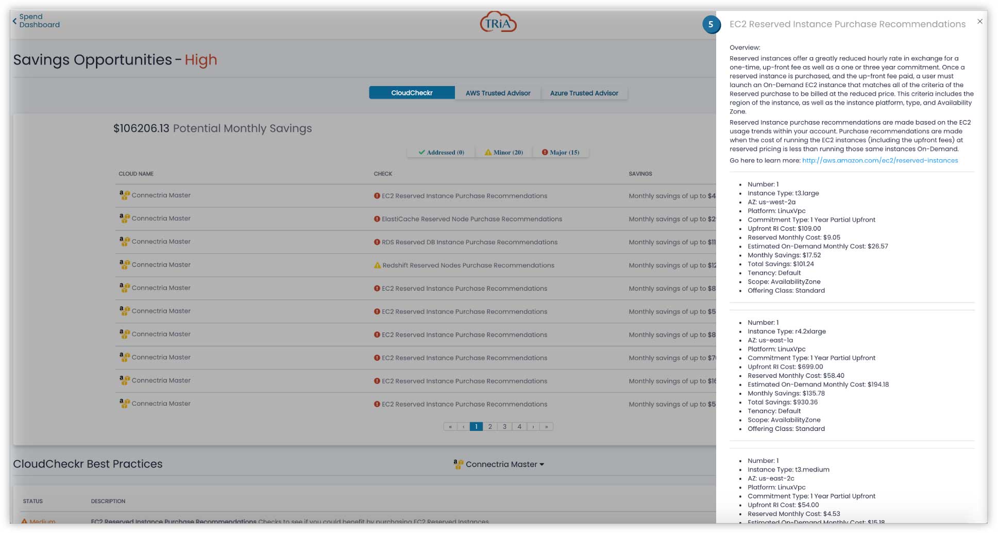Open RDS Reserved DB Instance Purchase Recommendations

pos(469,242)
